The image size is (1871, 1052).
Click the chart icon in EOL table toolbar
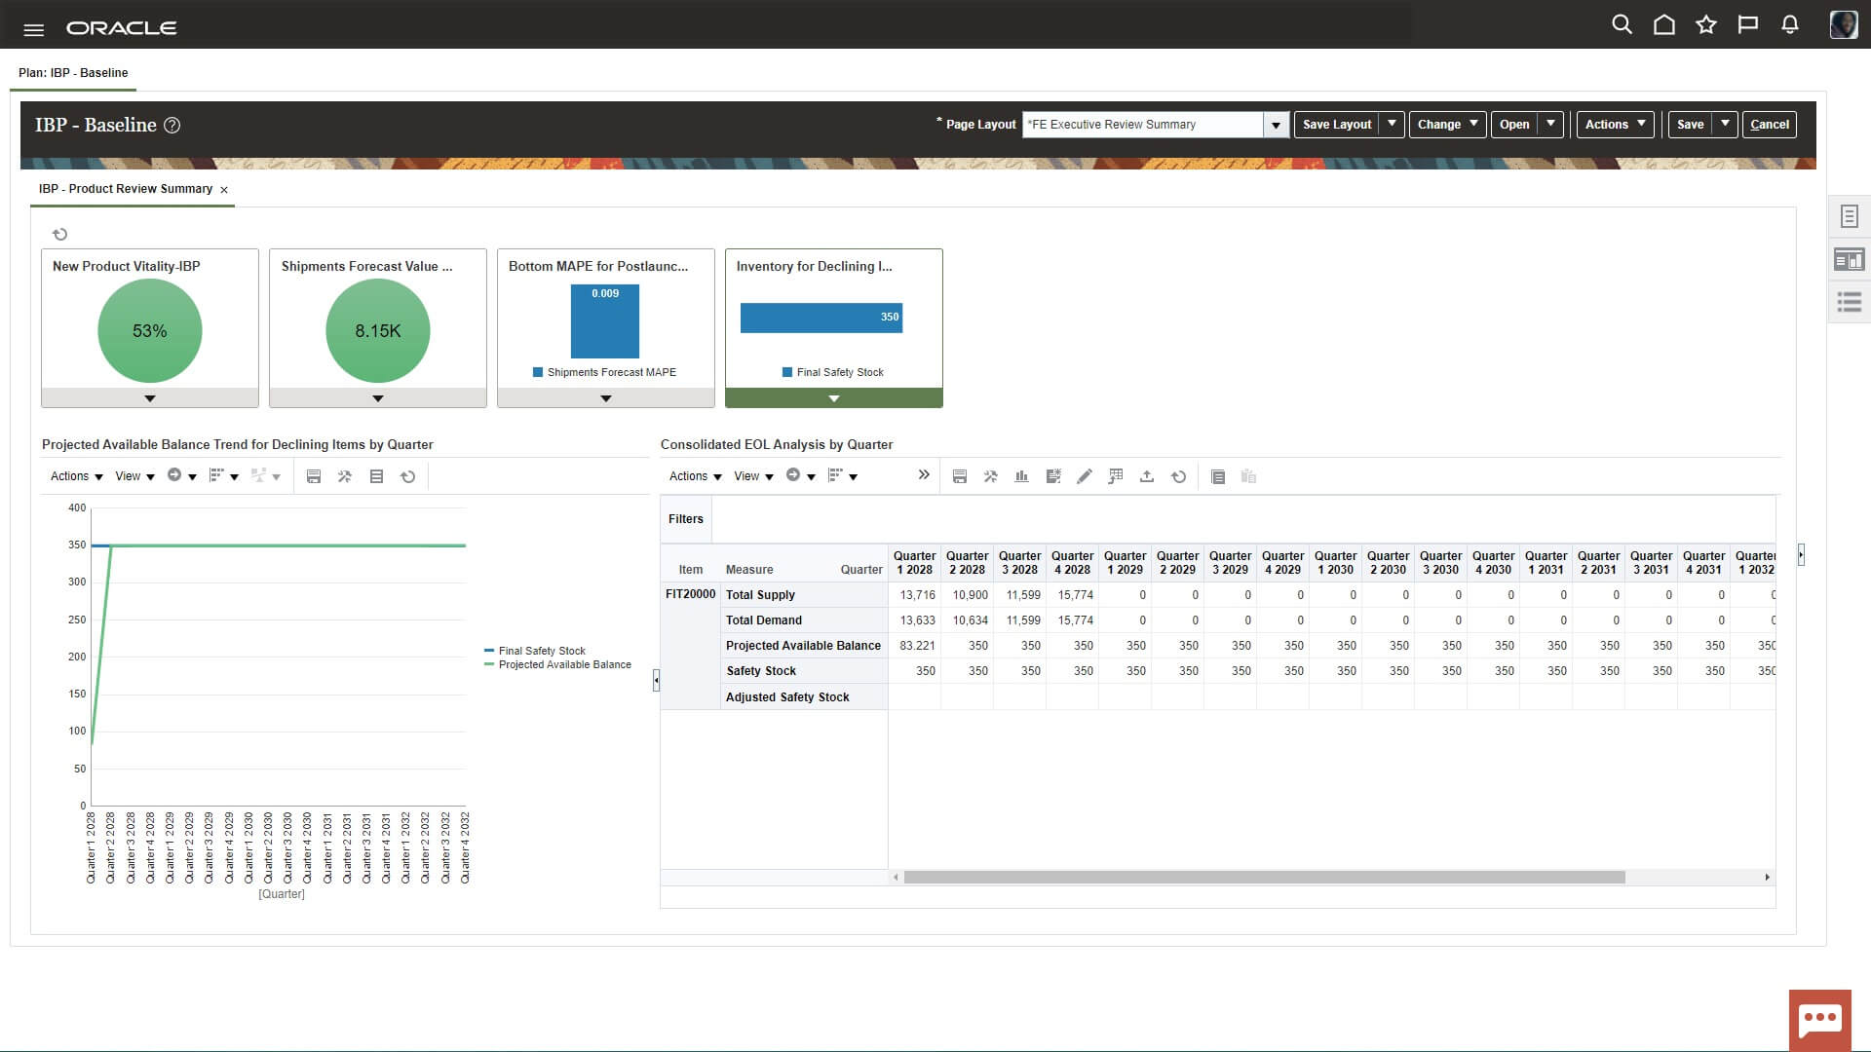[1021, 476]
